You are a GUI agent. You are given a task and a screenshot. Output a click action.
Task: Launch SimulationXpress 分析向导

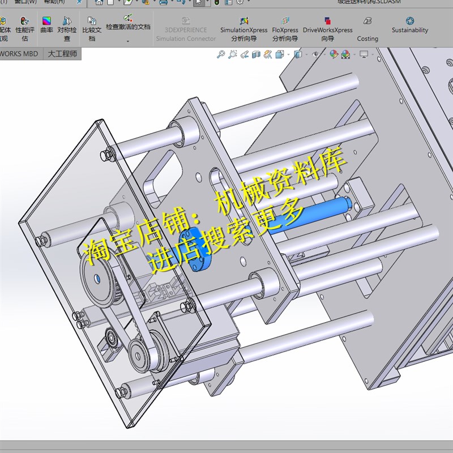(x=244, y=29)
